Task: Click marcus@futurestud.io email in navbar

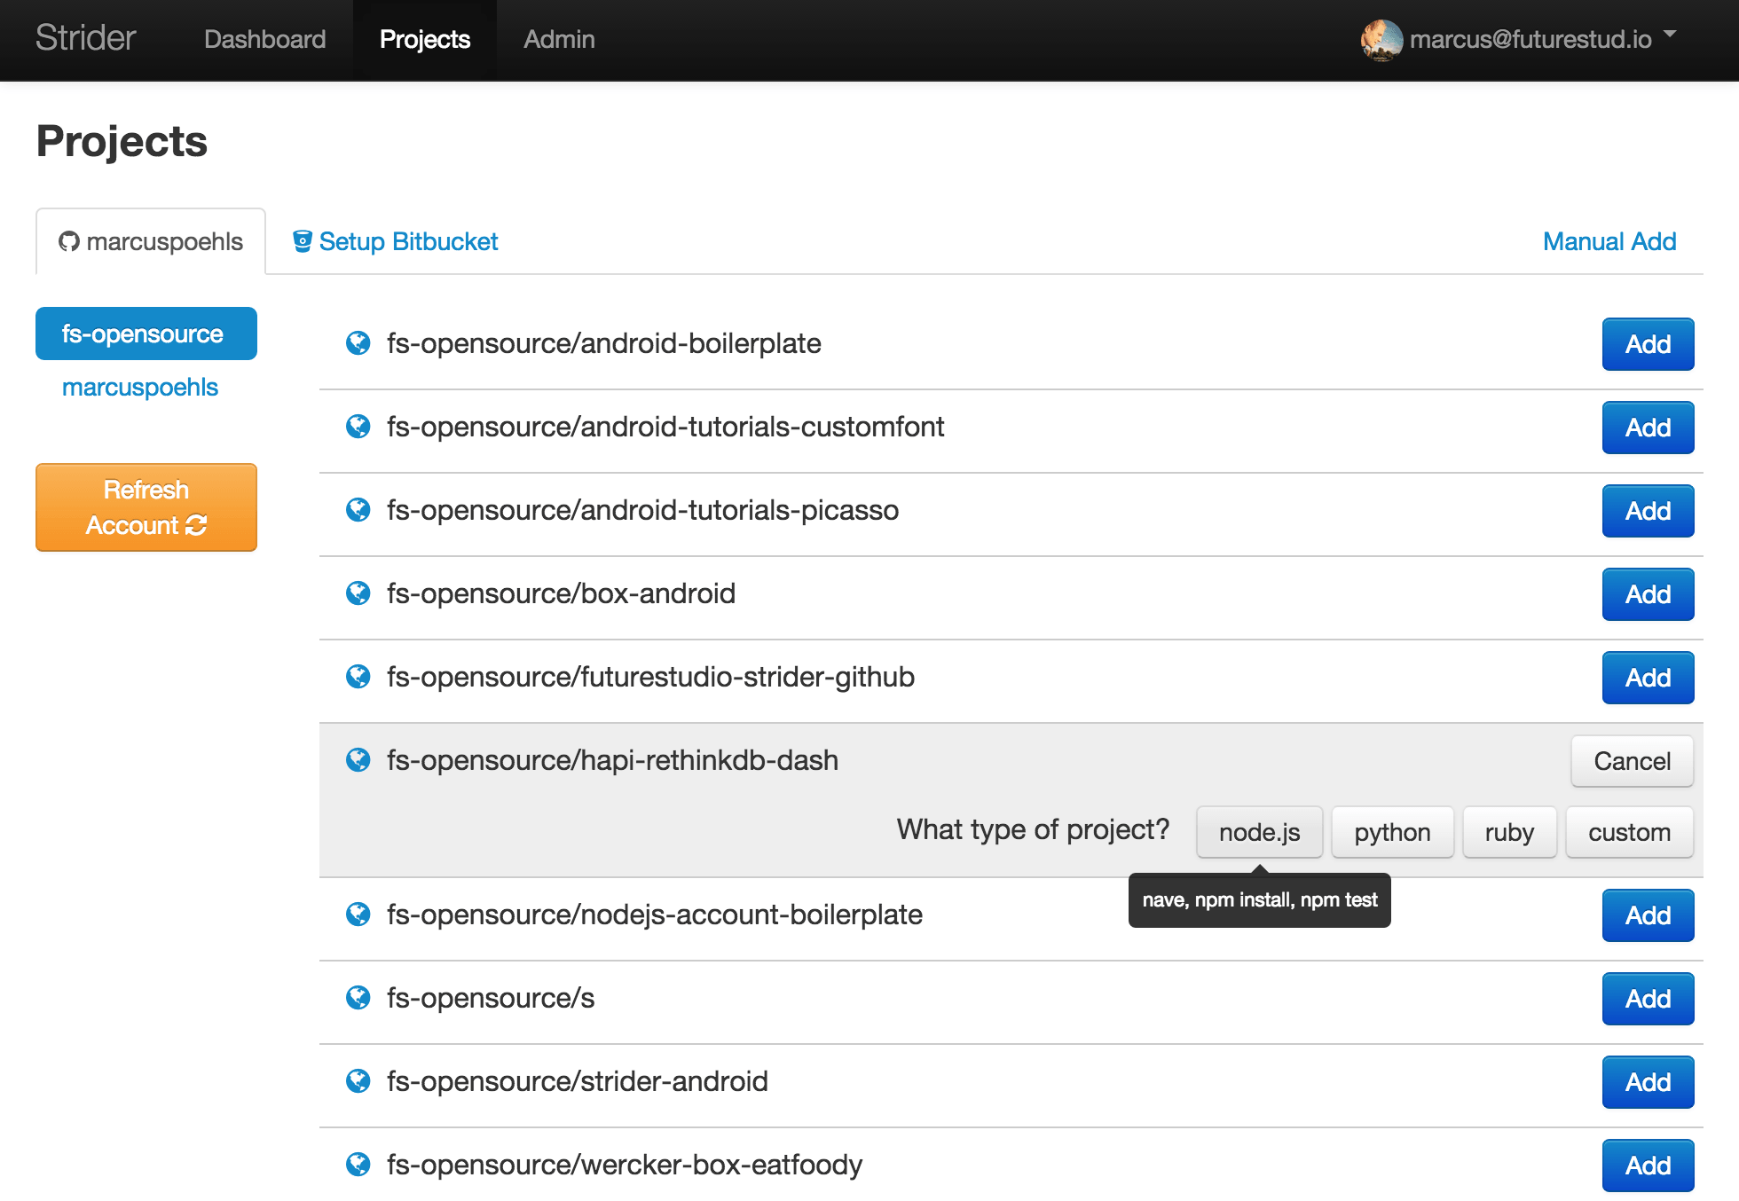Action: [1530, 39]
